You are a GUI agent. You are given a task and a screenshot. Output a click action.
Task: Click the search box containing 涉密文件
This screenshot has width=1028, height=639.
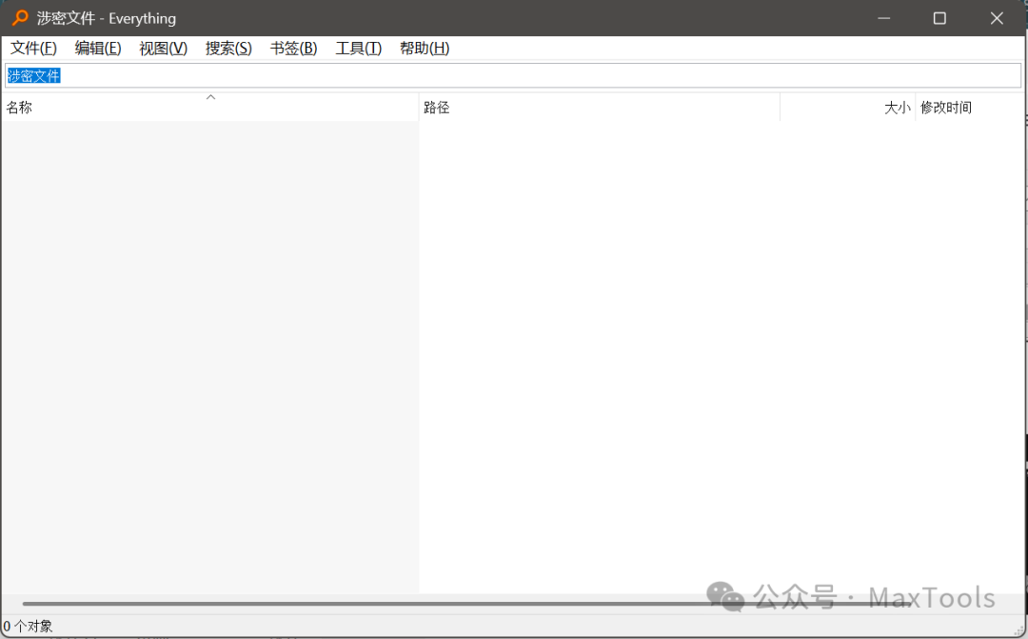[513, 75]
